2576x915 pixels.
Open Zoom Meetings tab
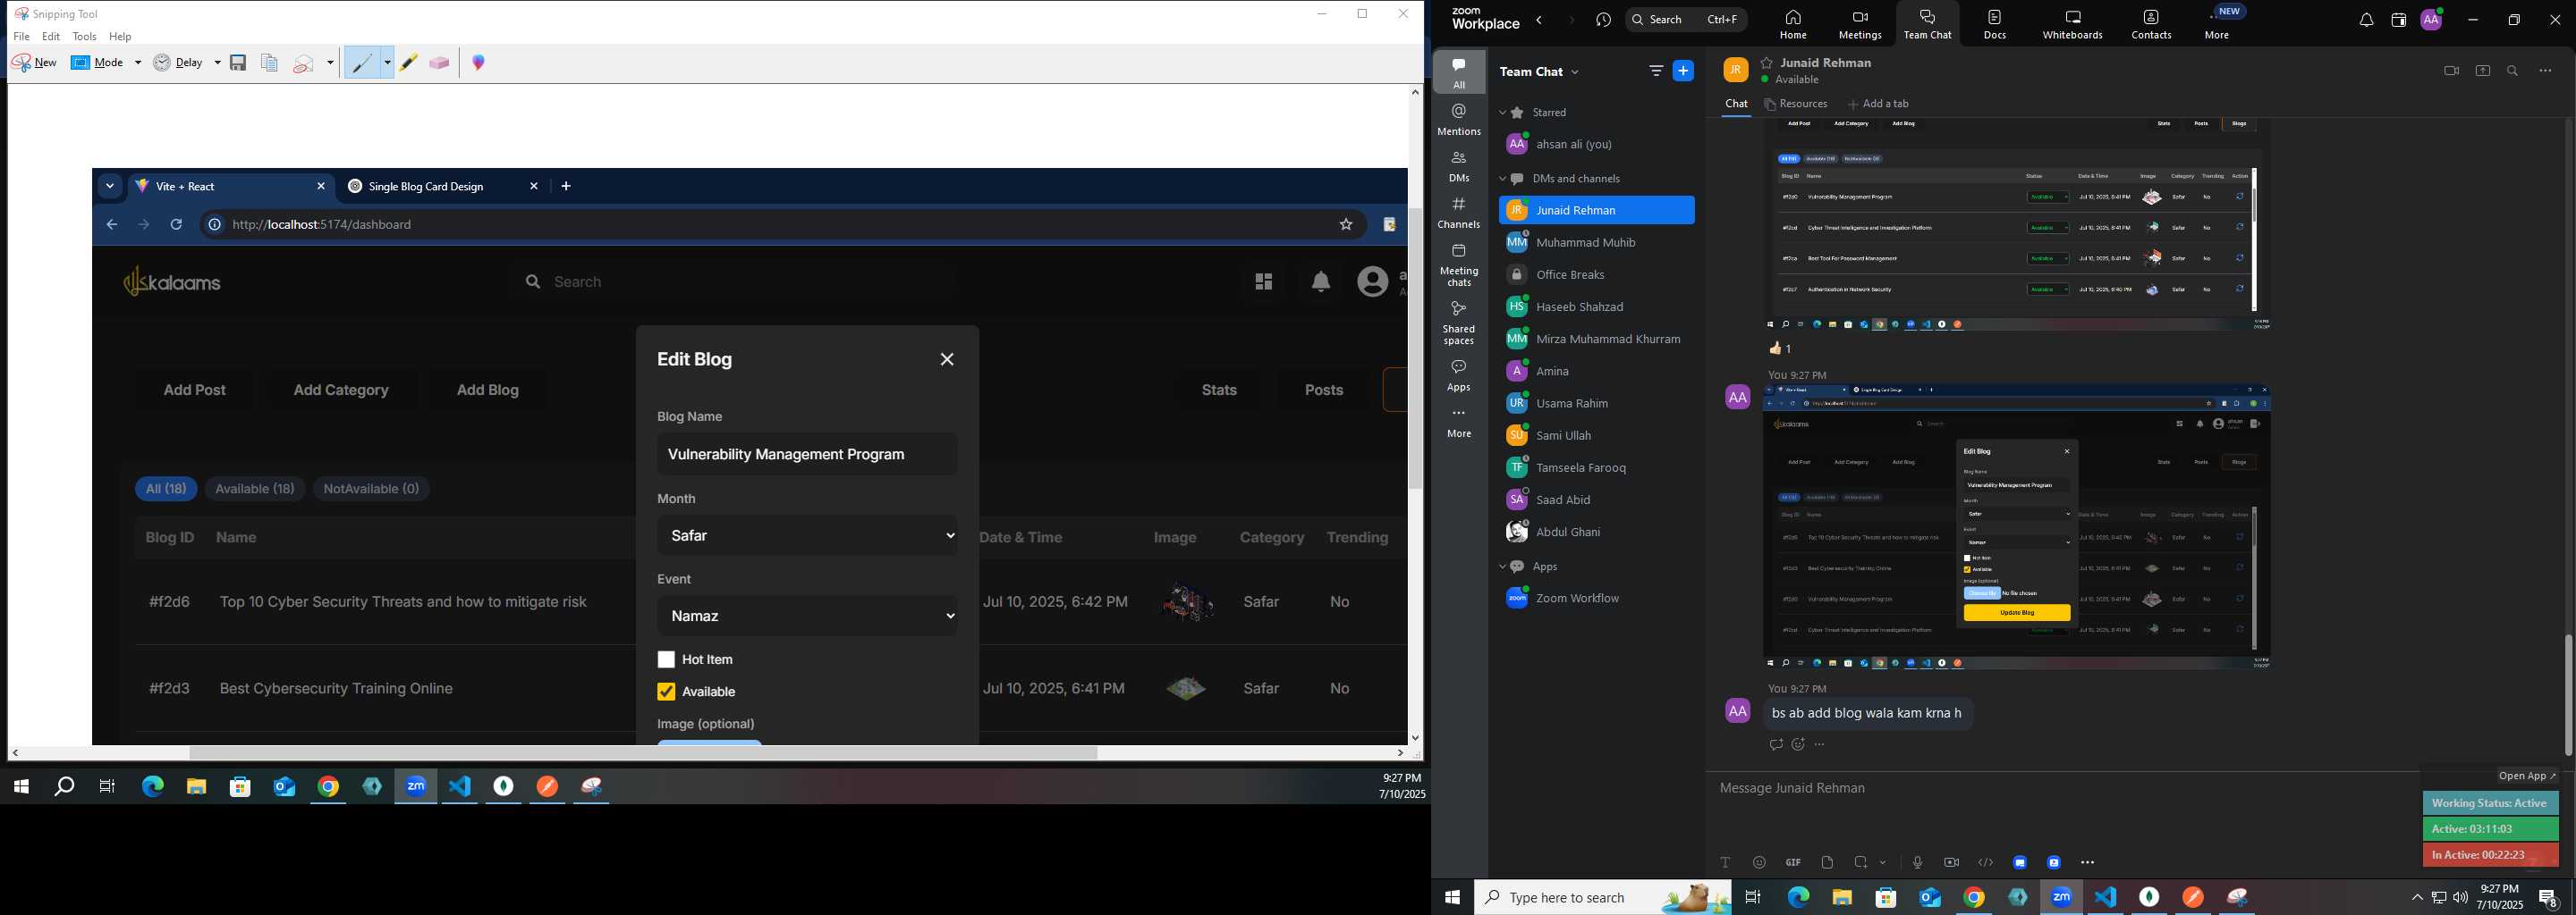[x=1860, y=24]
